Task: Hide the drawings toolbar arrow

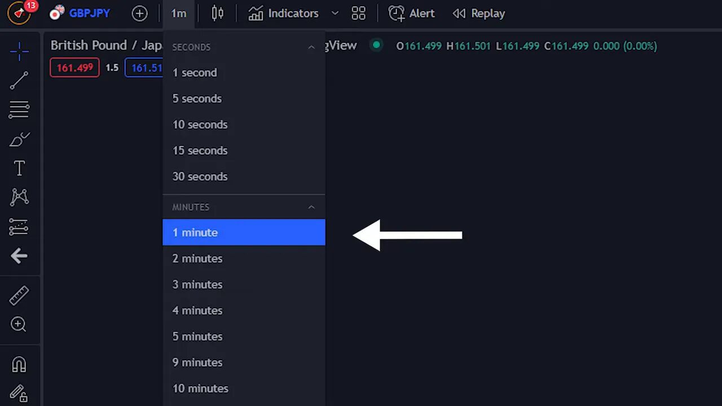Action: pos(19,256)
